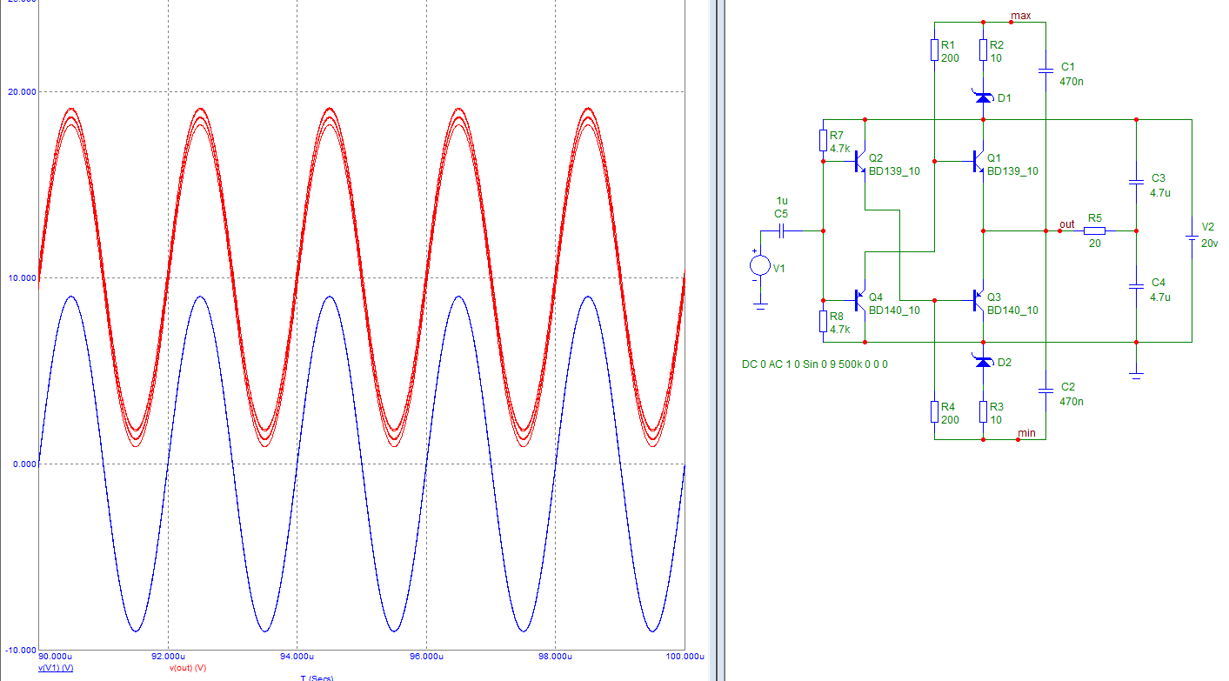
Task: Select capacitor C2 symbol
Action: [1045, 391]
